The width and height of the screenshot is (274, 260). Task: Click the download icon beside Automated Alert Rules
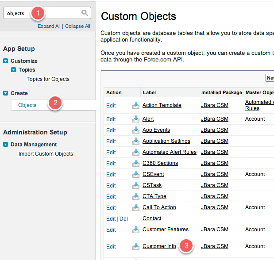(x=136, y=152)
